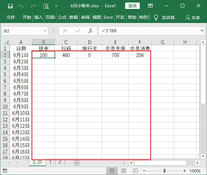The height and width of the screenshot is (175, 207).
Task: Click the zoom slider handle
Action: (x=165, y=171)
